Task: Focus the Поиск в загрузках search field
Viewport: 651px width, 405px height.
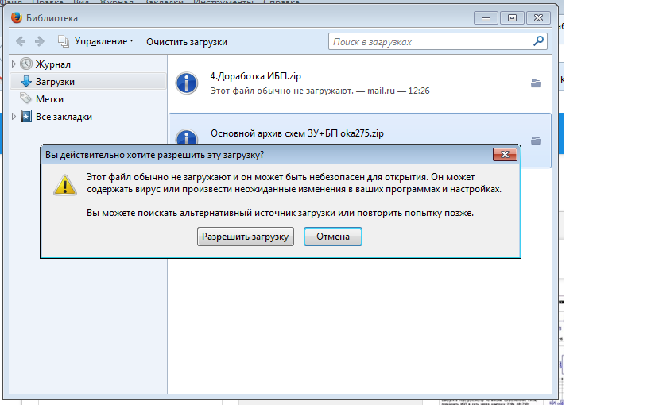Action: tap(429, 41)
